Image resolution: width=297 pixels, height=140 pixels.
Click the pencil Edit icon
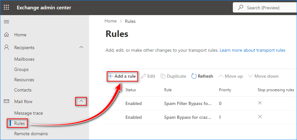pyautogui.click(x=144, y=76)
